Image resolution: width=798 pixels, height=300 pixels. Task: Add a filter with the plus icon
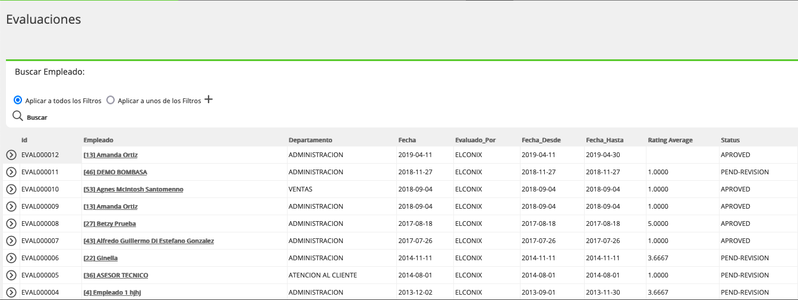pos(209,100)
